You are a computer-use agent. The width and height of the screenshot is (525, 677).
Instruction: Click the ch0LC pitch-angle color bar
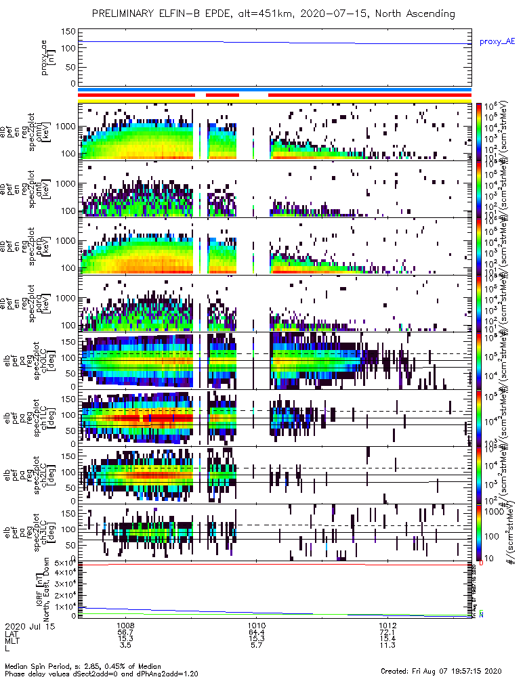pos(478,361)
